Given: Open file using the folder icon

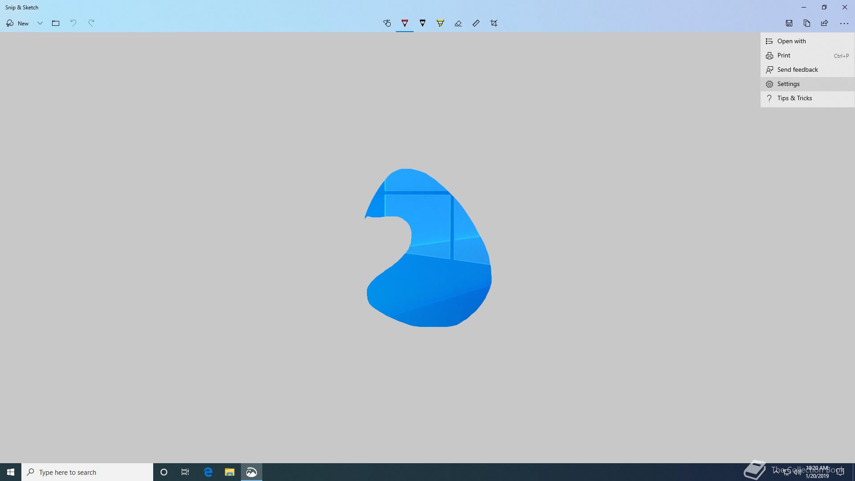Looking at the screenshot, I should [x=56, y=23].
